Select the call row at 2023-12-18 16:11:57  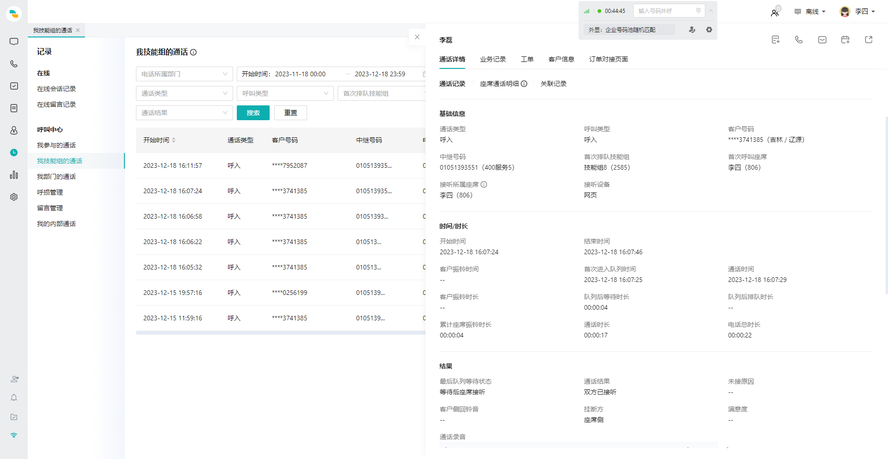pyautogui.click(x=281, y=165)
